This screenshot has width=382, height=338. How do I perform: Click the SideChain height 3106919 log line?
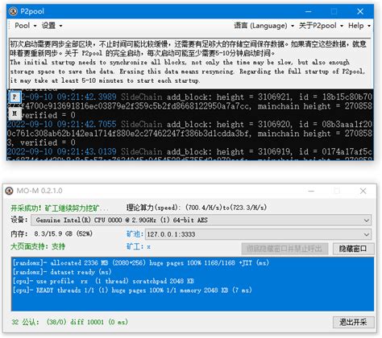(x=189, y=151)
